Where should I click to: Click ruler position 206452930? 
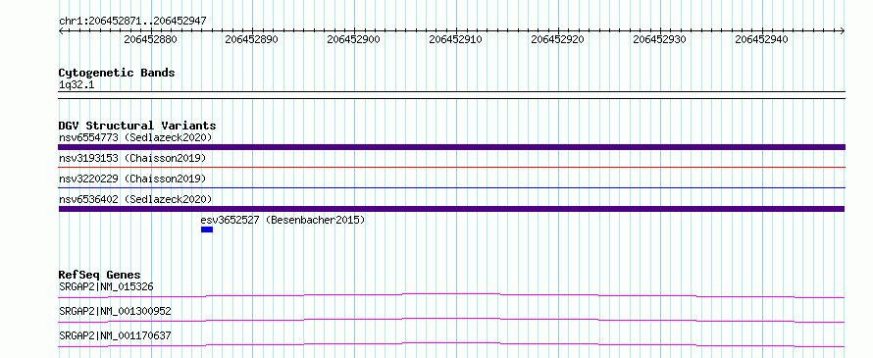pyautogui.click(x=660, y=39)
